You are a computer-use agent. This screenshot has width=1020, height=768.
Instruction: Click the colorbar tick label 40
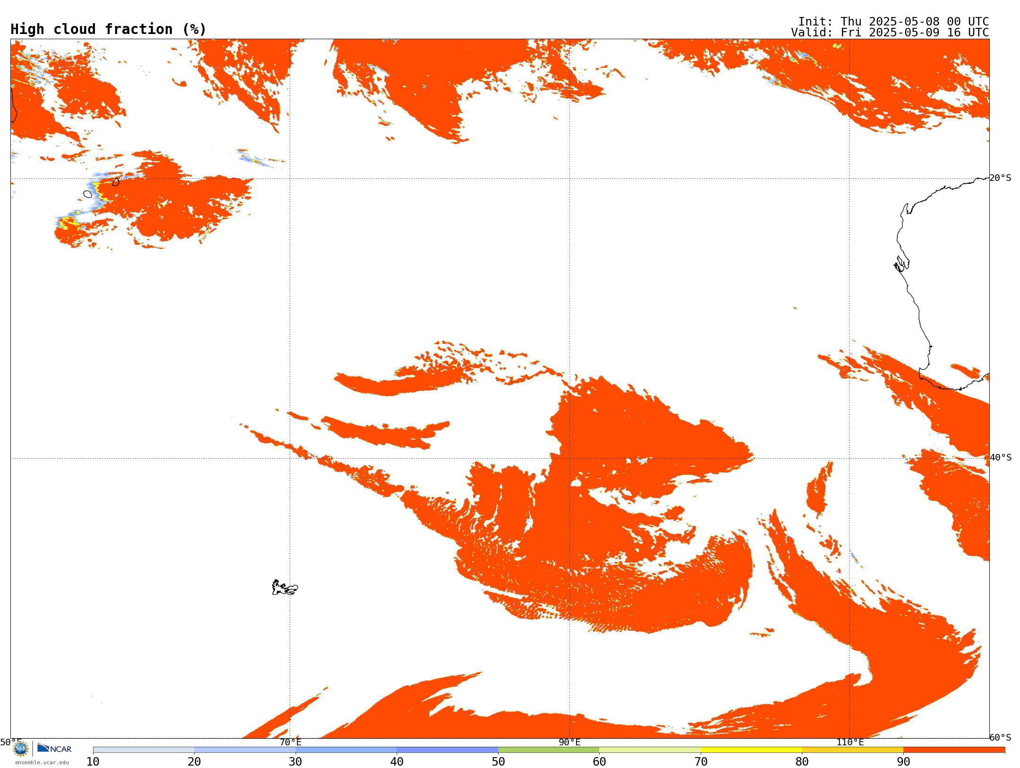click(397, 762)
